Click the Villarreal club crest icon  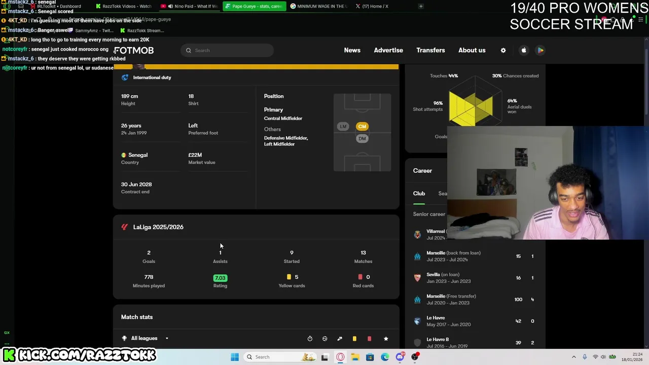pyautogui.click(x=417, y=235)
